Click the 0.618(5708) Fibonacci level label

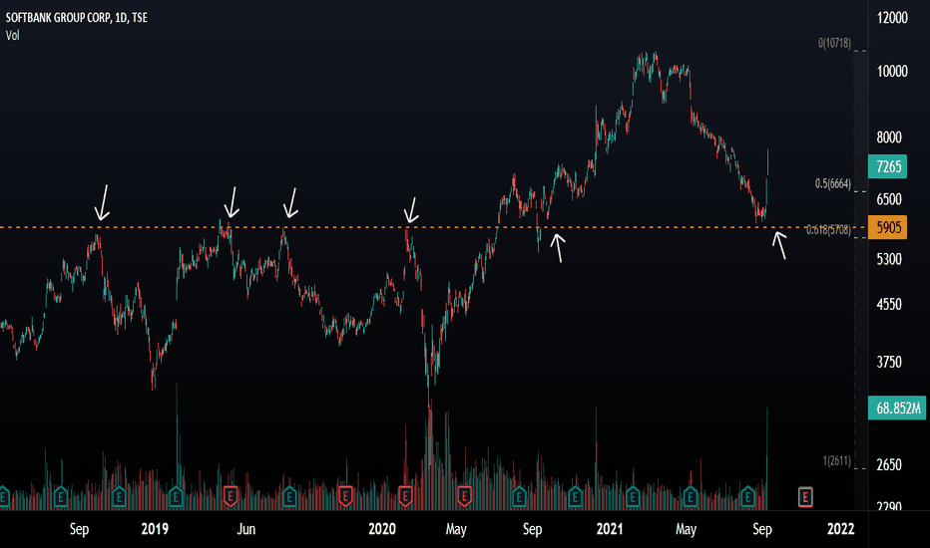tap(828, 230)
